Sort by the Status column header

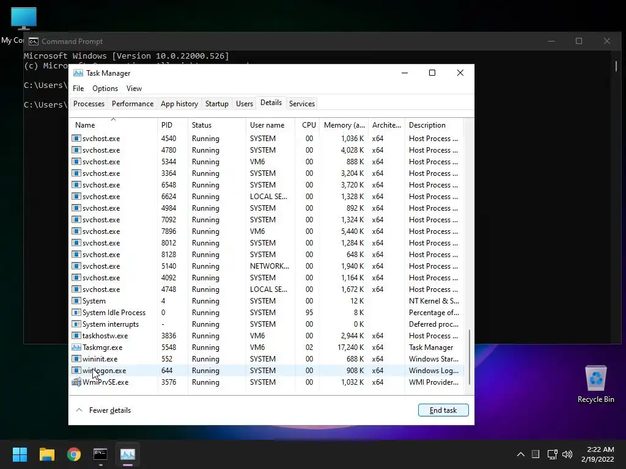click(x=217, y=125)
